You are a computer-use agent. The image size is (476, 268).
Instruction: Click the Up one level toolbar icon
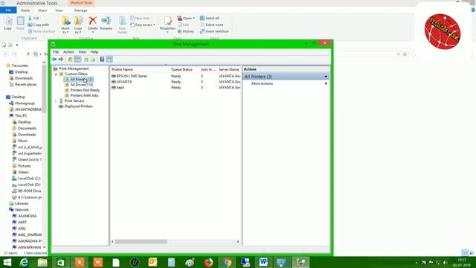point(70,60)
